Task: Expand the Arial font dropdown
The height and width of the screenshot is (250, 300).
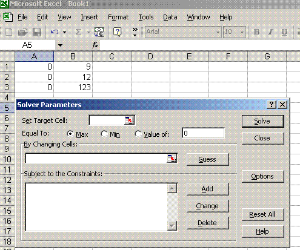Action: [x=218, y=32]
